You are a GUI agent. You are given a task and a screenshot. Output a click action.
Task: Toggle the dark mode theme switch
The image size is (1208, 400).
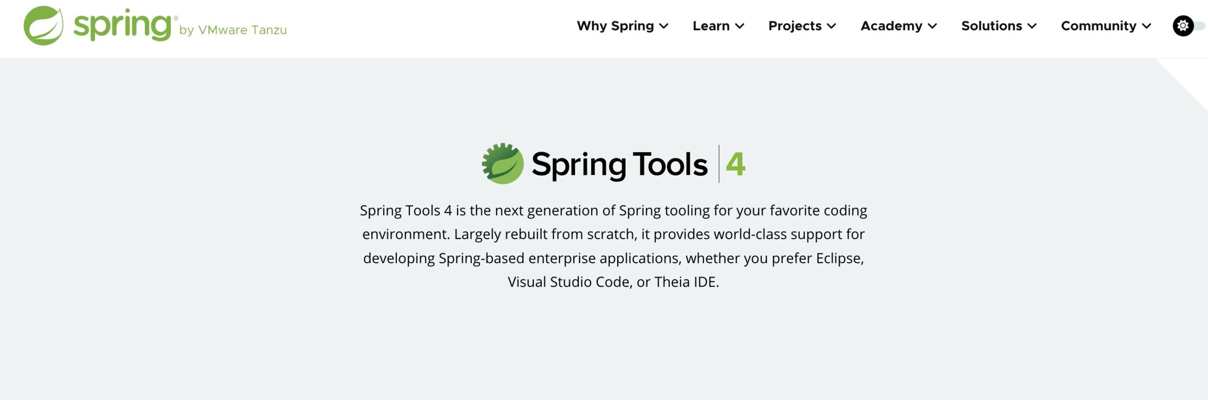(x=1186, y=26)
